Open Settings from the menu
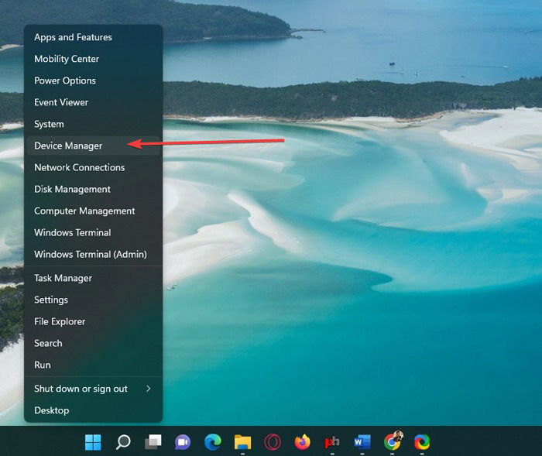 [x=94, y=300]
